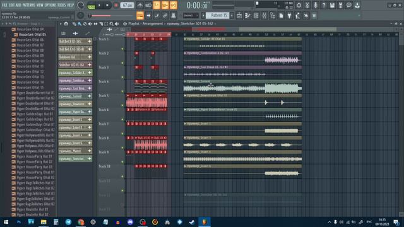The width and height of the screenshot is (404, 227).
Task: Open clip menu arrow on Track 9 audio clip
Action: 185,152
